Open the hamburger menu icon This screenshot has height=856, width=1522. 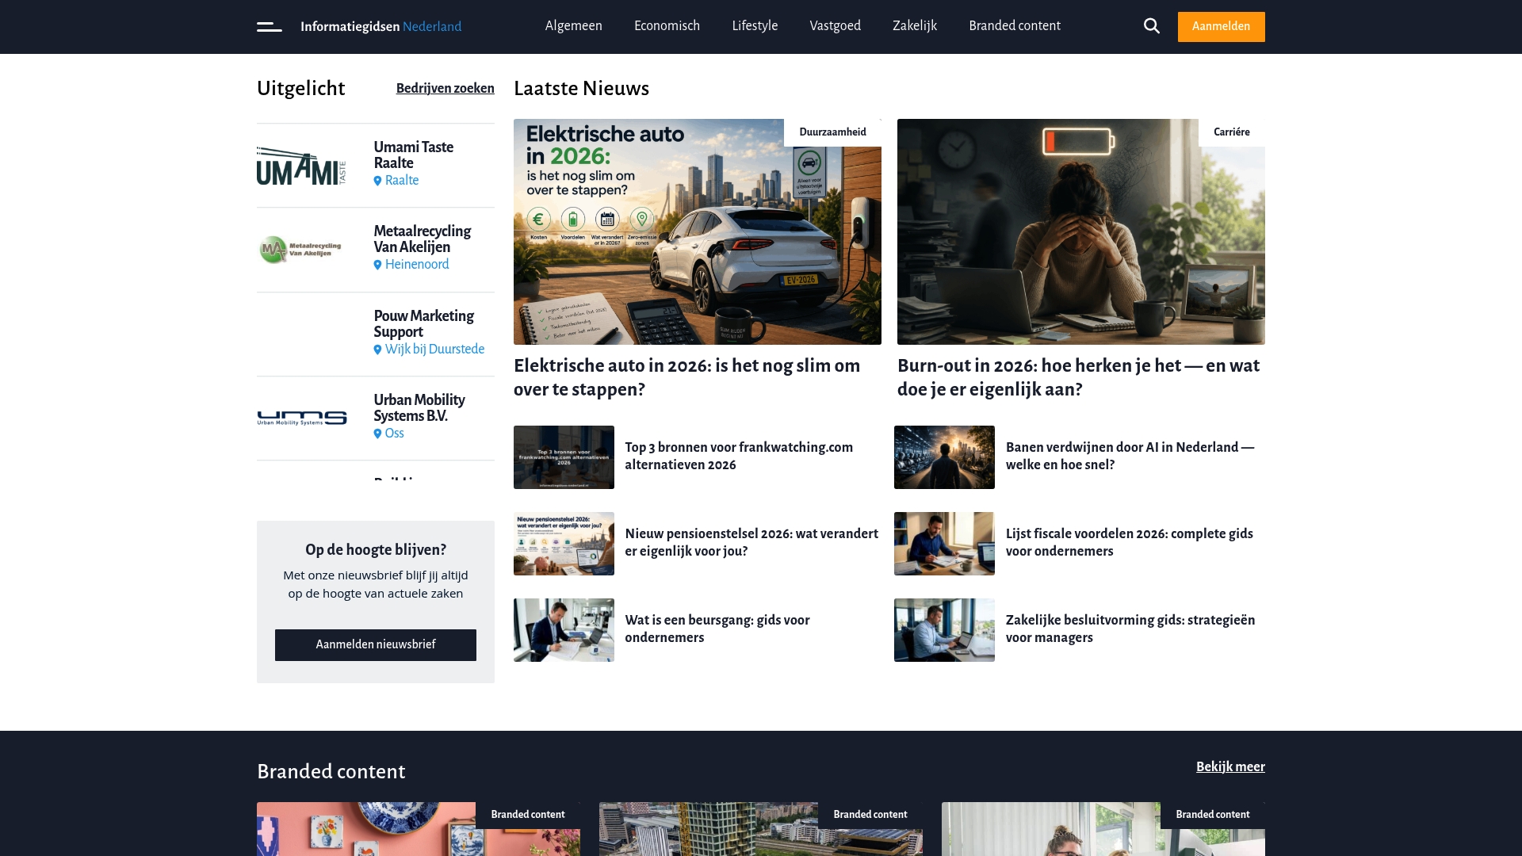click(x=269, y=27)
